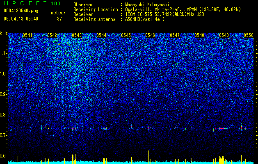
Task: Click the long meteor echo trace near 0549
Action: pyautogui.click(x=224, y=128)
